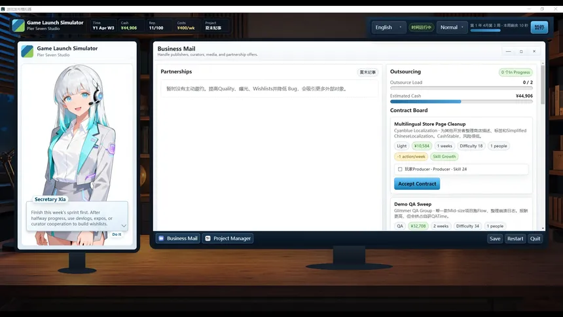Click the '0 / 2' outsource load value
Image resolution: width=563 pixels, height=317 pixels.
point(528,83)
